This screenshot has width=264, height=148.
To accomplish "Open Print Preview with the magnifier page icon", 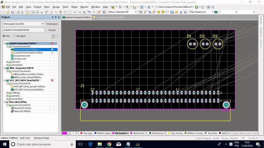I will tap(22, 12).
